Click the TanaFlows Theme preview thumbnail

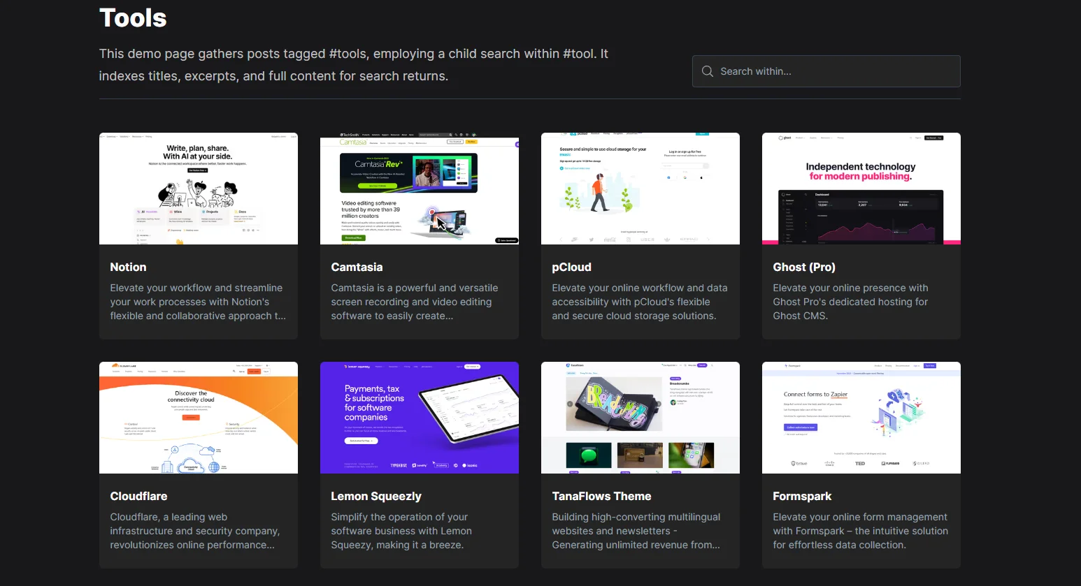tap(640, 417)
